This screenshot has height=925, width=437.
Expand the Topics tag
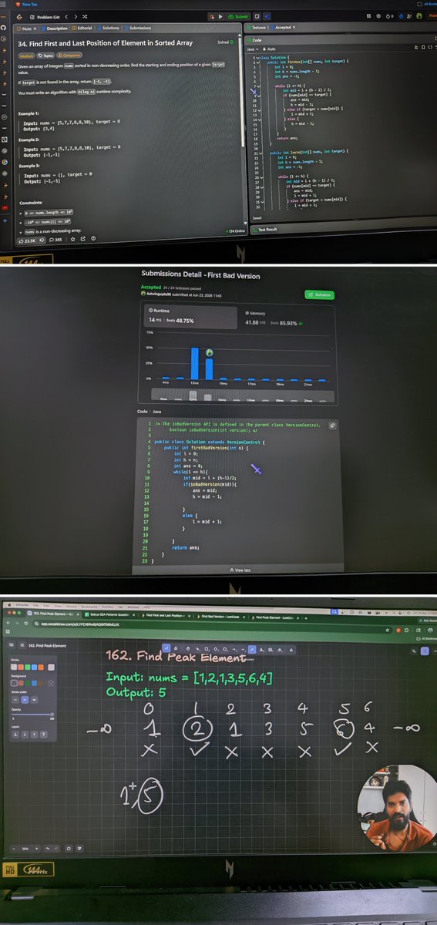[47, 55]
